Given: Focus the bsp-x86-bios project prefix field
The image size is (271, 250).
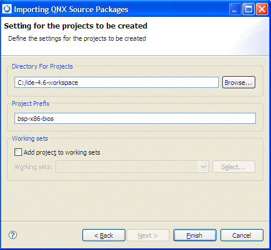Looking at the screenshot, I should click(135, 118).
